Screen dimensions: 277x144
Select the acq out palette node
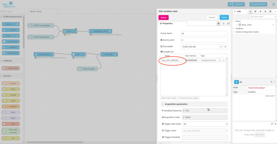pyautogui.click(x=11, y=24)
